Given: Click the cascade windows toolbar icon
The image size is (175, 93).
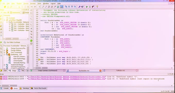Looking at the screenshot, I should pos(66,7).
